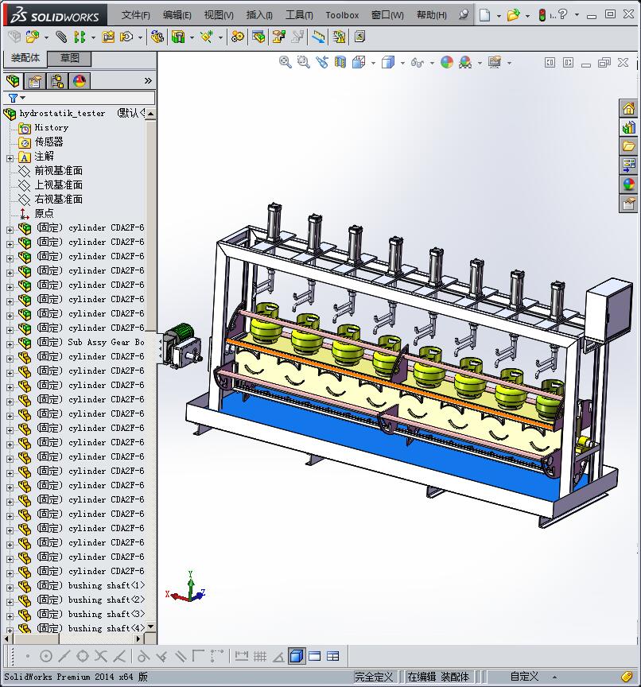
Task: Open the 编辑(E) menu
Action: click(x=177, y=15)
